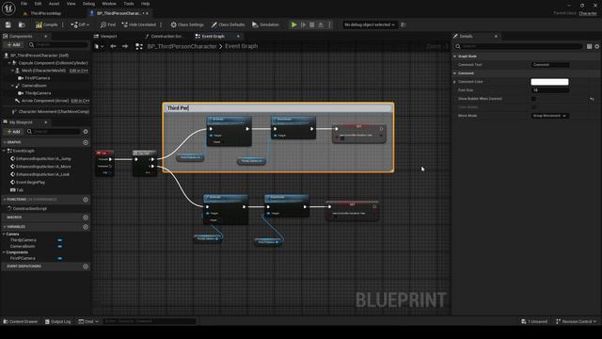
Task: Click the Eject playback icon
Action: (321, 24)
